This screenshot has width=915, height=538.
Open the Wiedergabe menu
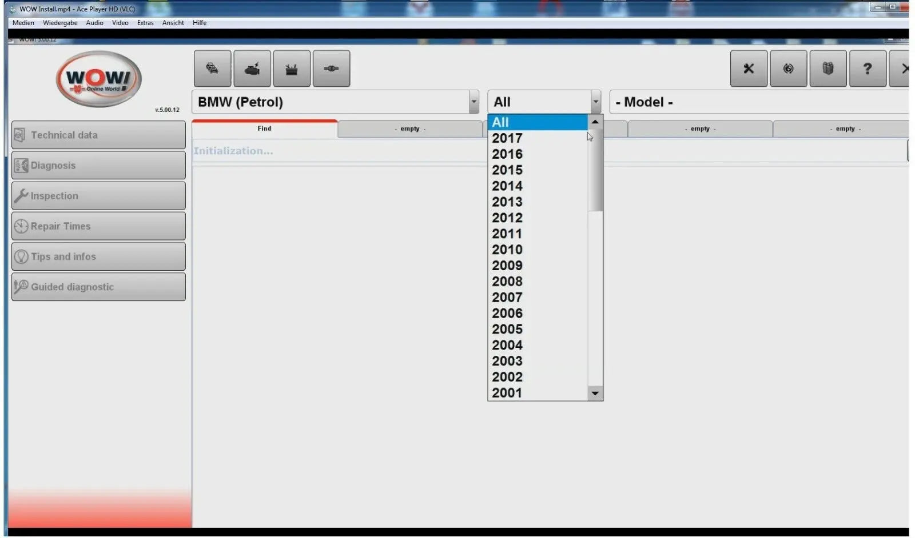60,23
